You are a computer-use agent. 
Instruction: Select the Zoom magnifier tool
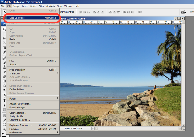coord(4,129)
